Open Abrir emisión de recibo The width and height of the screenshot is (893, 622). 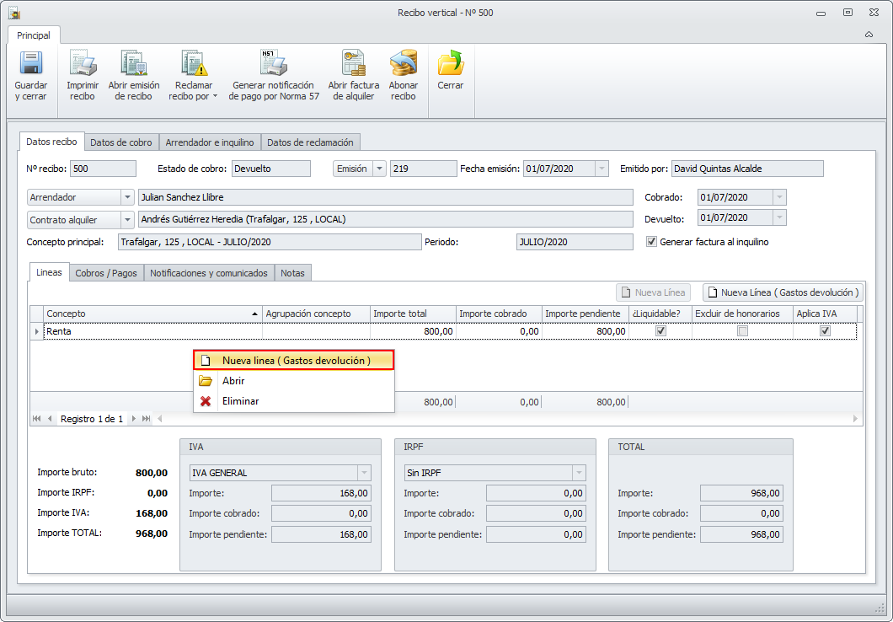point(133,65)
